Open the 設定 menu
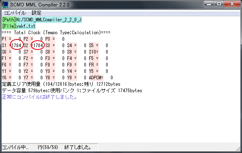Viewport: 242px width, 153px height. click(x=37, y=13)
